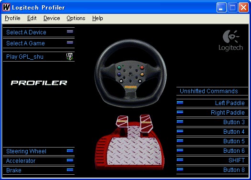251x180 pixels.
Task: Click the lower-left white wheel button
Action: tap(121, 81)
